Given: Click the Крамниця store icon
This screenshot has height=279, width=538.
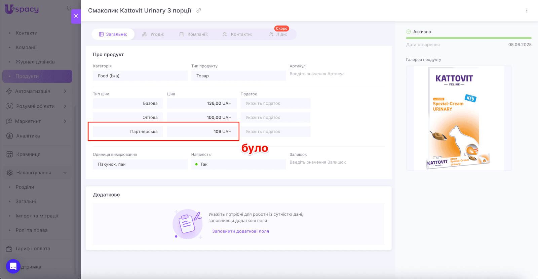Looking at the screenshot, I should (x=10, y=154).
